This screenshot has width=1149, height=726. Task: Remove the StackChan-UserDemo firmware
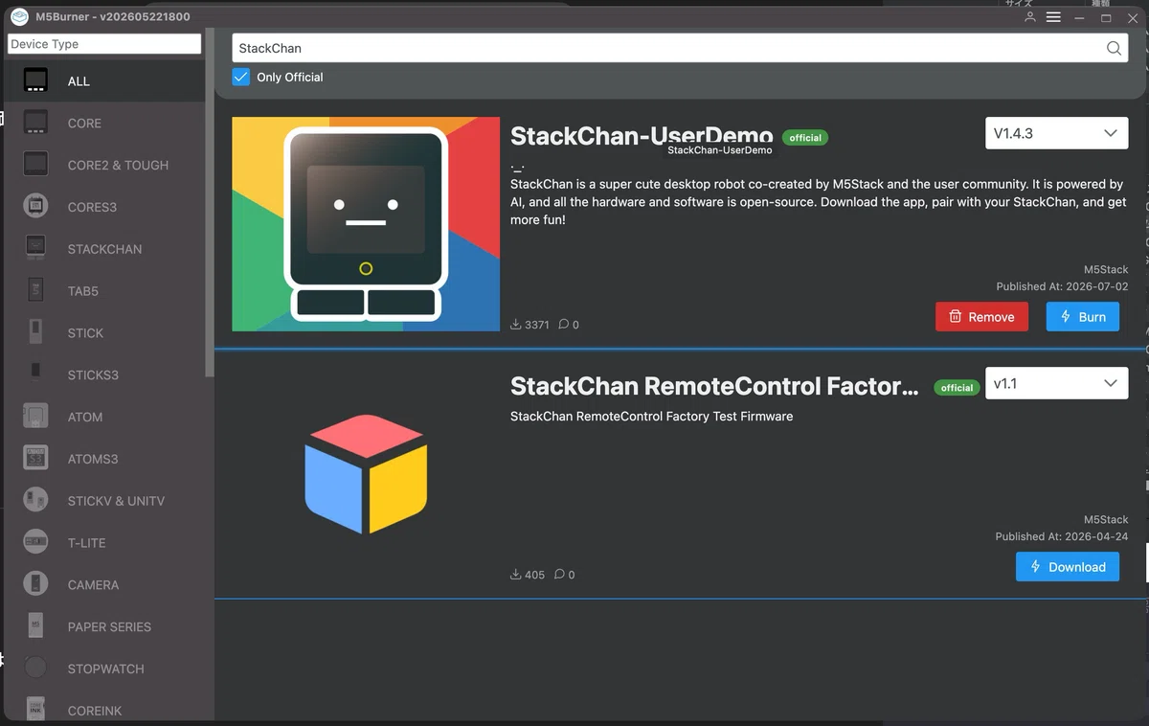click(981, 317)
